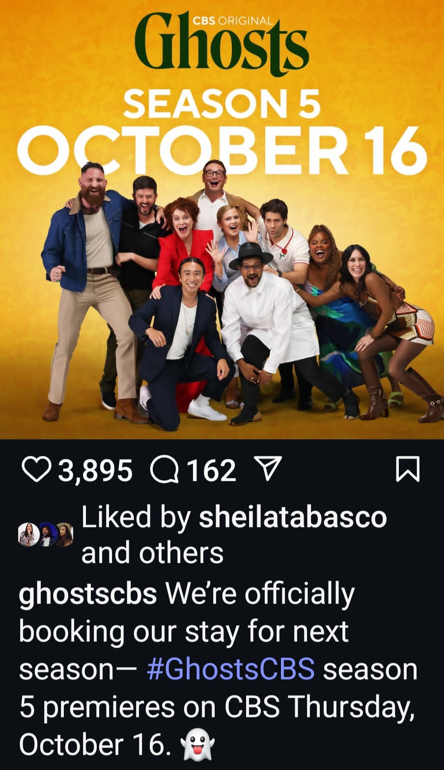The height and width of the screenshot is (770, 444).
Task: View the 3,895 likes count
Action: click(x=95, y=471)
